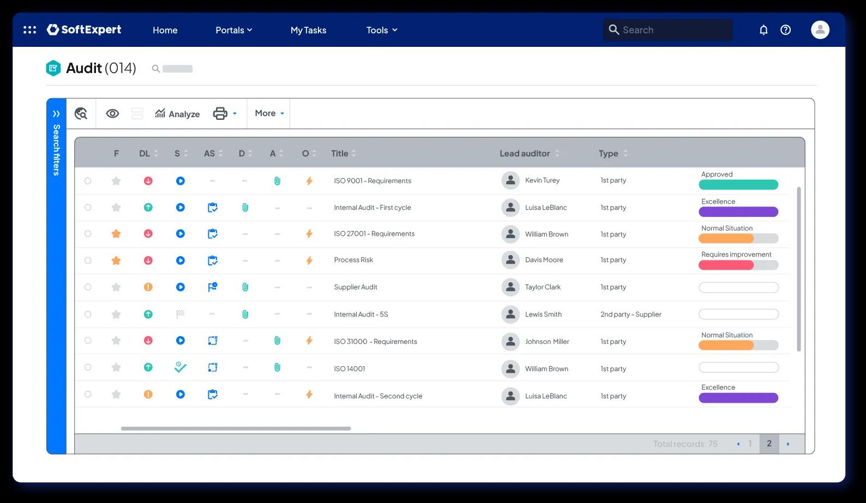Click the 'Johnson Miller' lead auditor name
866x503 pixels.
(547, 342)
